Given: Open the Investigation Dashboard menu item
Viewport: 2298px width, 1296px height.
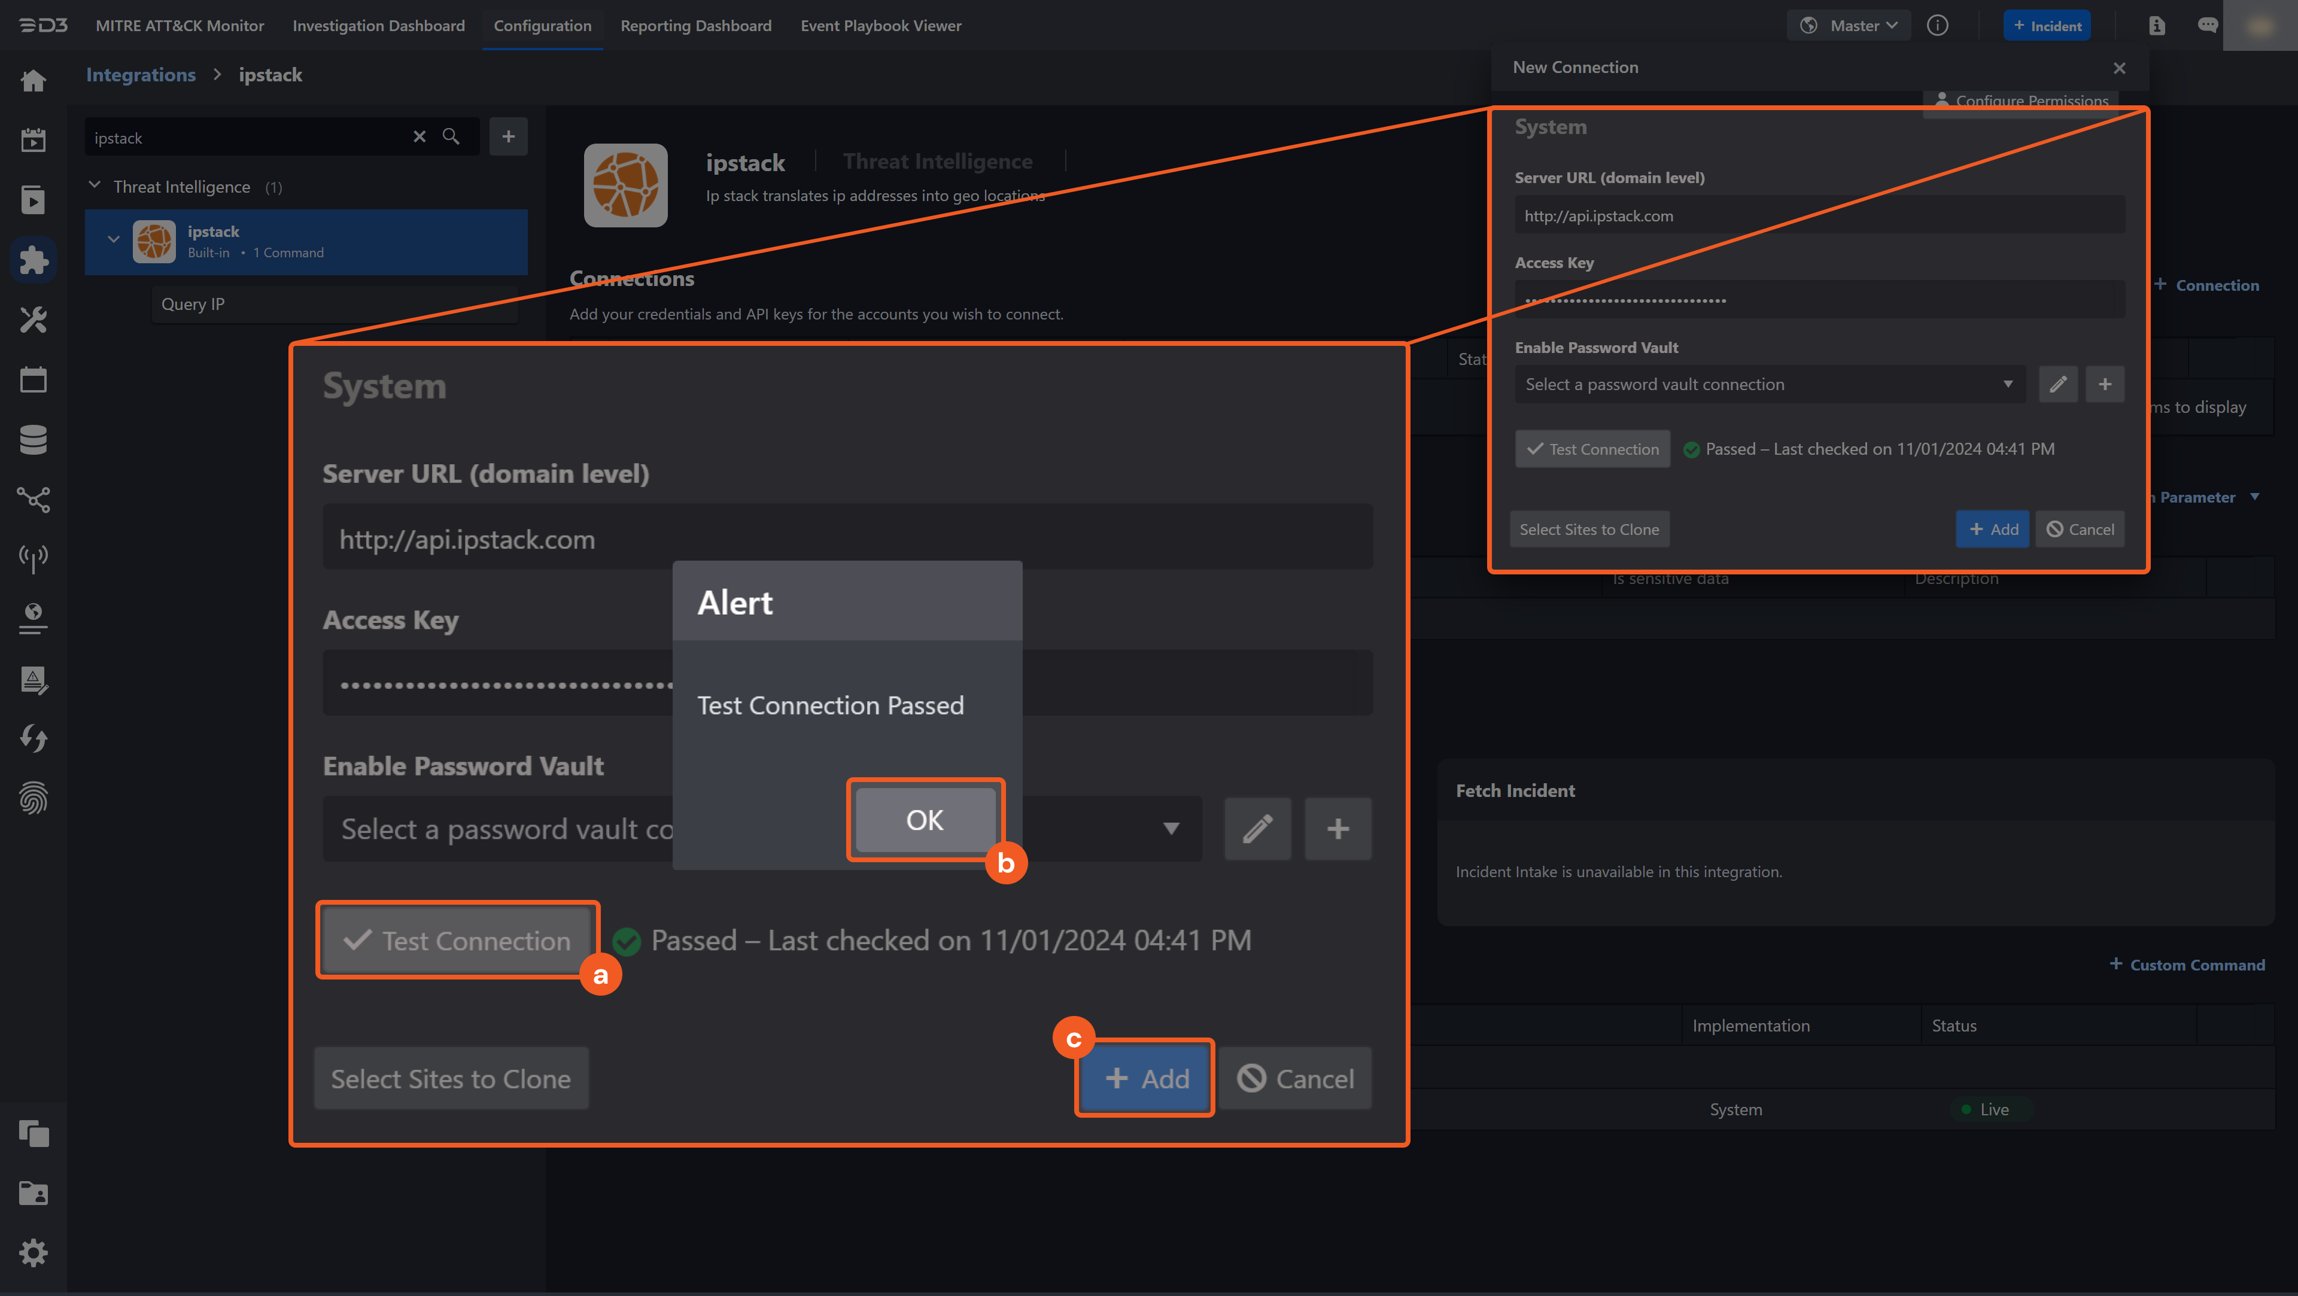Looking at the screenshot, I should (378, 26).
